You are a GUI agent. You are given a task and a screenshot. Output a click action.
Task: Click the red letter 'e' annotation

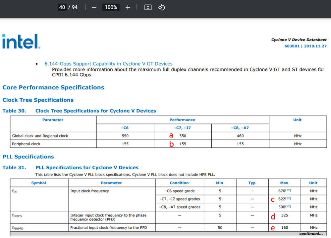coord(273,228)
